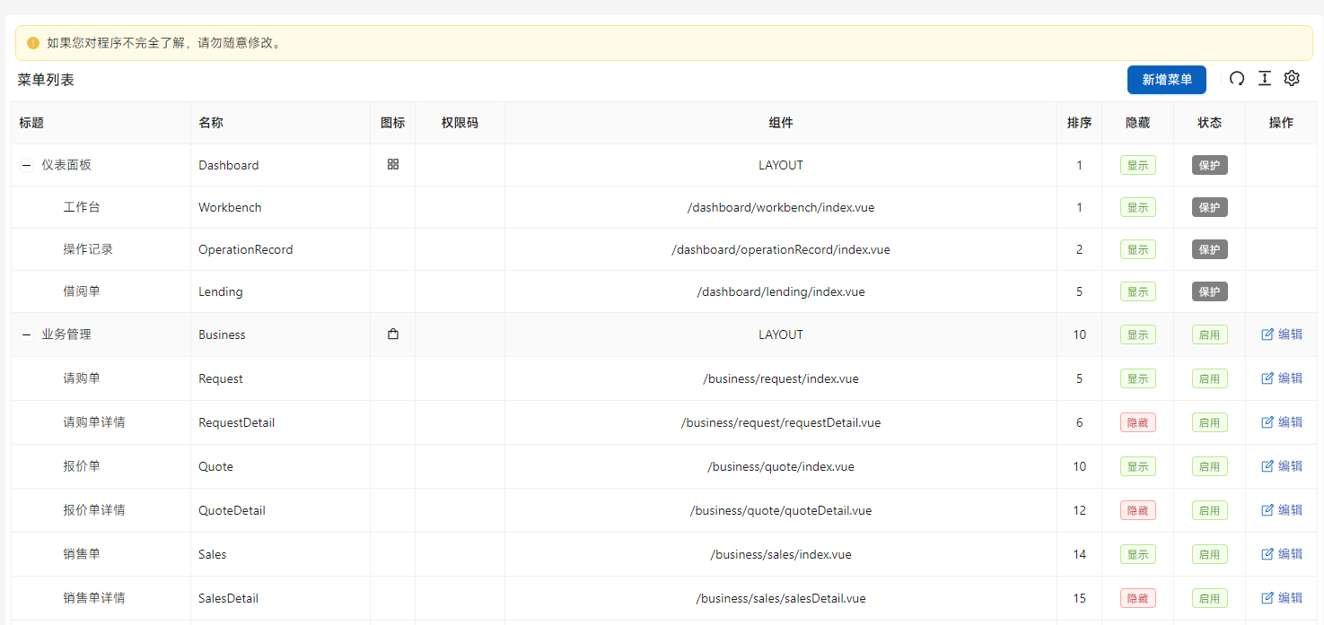
Task: Click the protected status tag for Workbench
Action: coord(1209,207)
